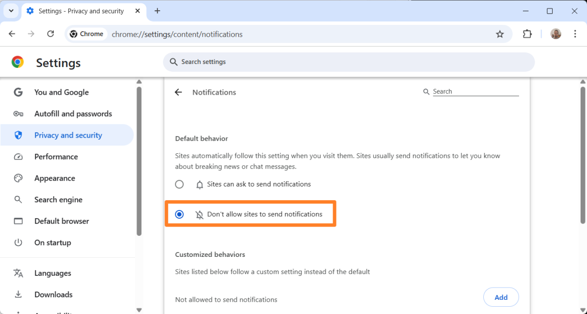The height and width of the screenshot is (314, 587).
Task: Open the Search engine settings
Action: (x=58, y=199)
